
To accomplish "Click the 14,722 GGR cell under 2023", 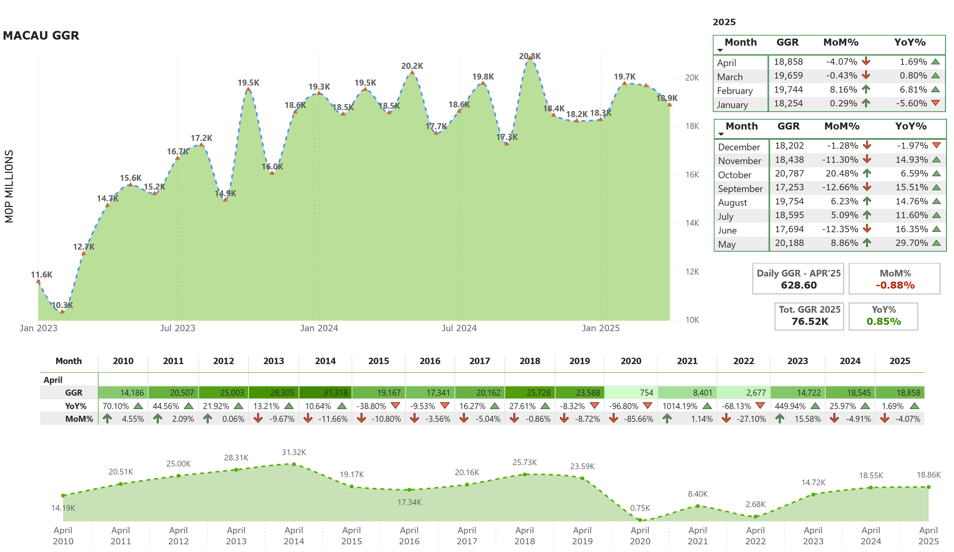I will coord(797,393).
